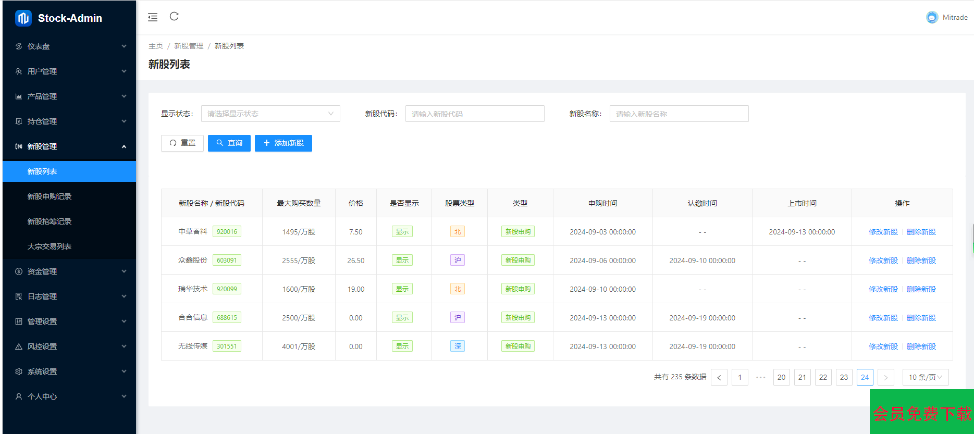974x434 pixels.
Task: Click 显示 tag in 众鑫股份 row
Action: (402, 261)
